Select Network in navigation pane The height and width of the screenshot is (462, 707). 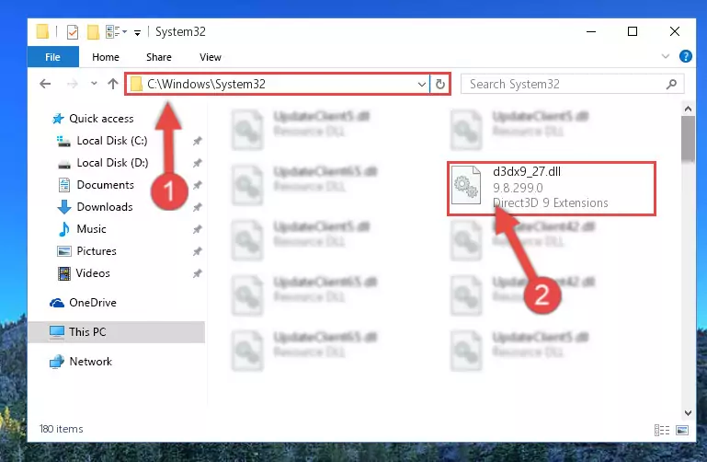[81, 362]
